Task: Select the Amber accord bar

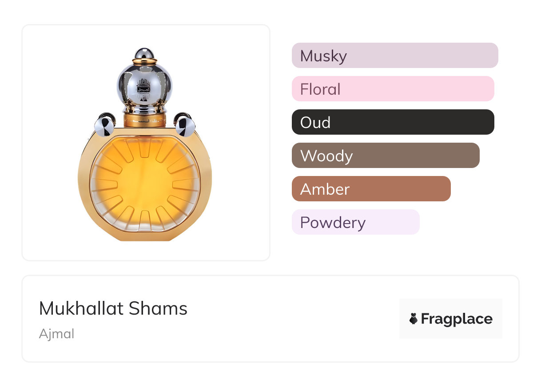Action: pos(371,189)
